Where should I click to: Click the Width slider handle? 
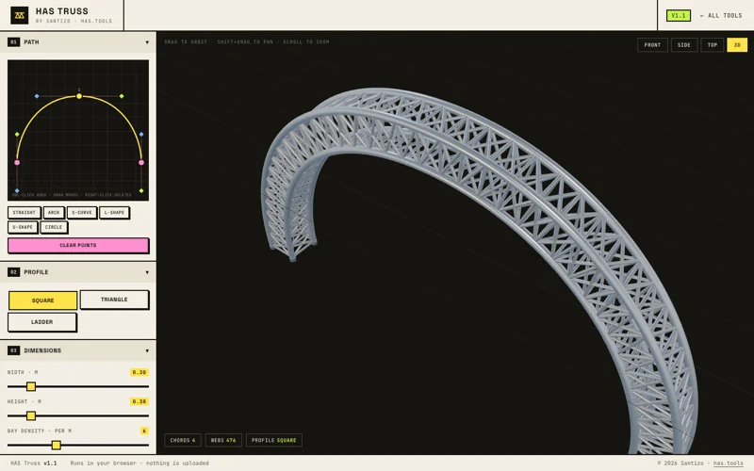coord(31,386)
